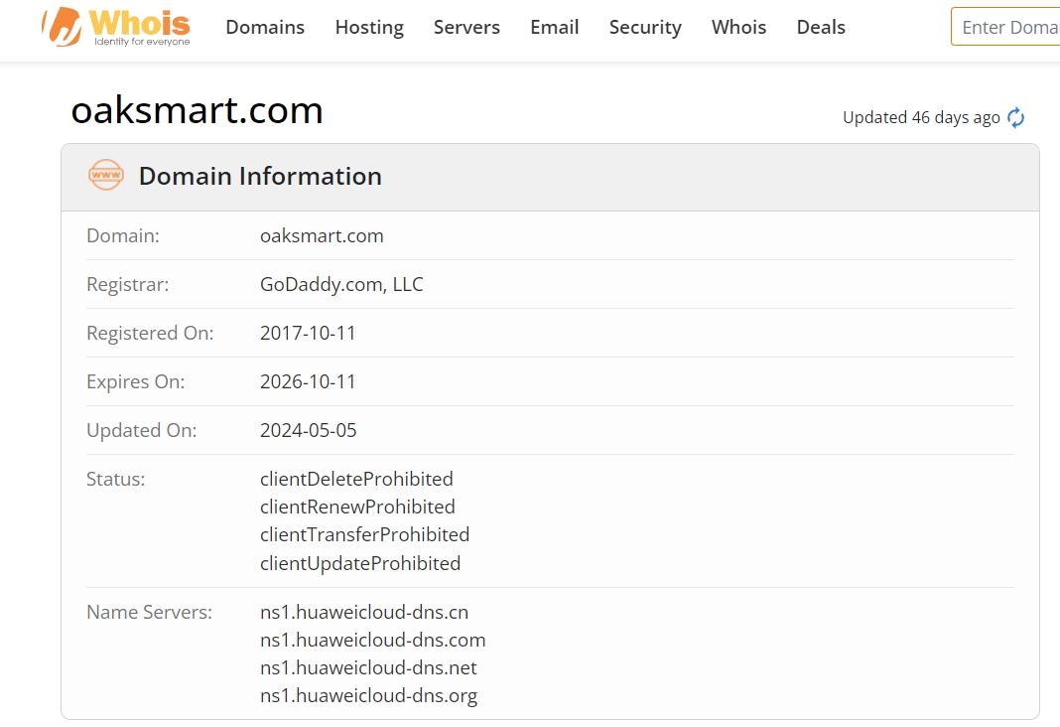Select the domain value oaksmart.com in the table
This screenshot has height=727, width=1060.
point(322,236)
